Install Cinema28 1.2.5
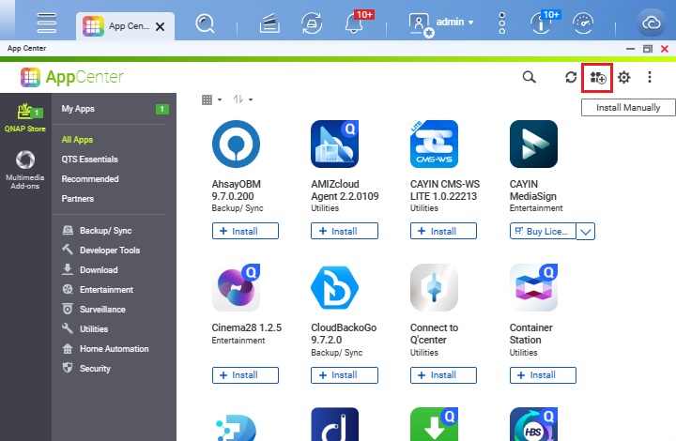Image resolution: width=676 pixels, height=441 pixels. click(x=245, y=375)
